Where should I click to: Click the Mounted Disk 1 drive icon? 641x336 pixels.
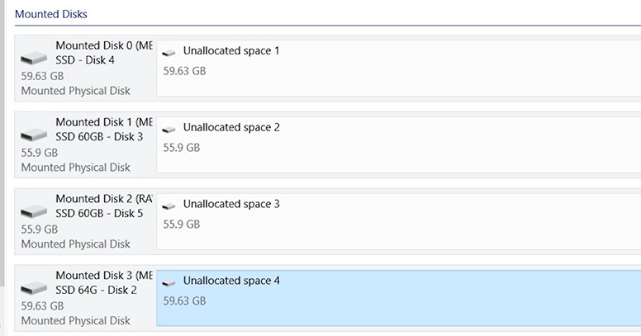point(34,135)
